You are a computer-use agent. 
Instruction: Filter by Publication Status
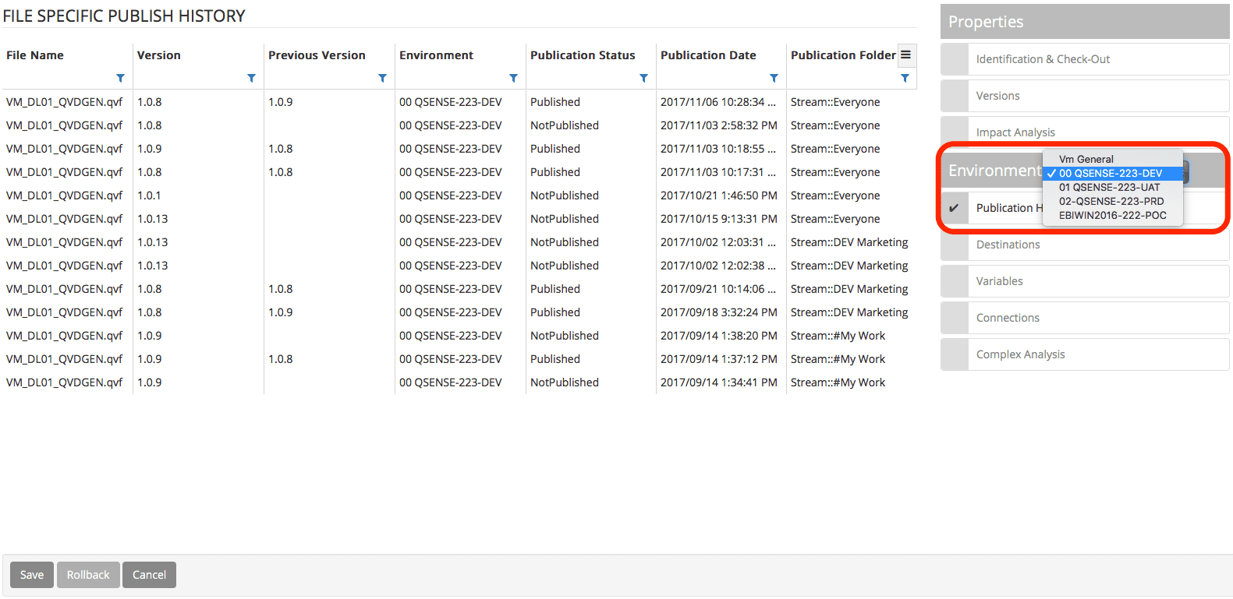643,78
